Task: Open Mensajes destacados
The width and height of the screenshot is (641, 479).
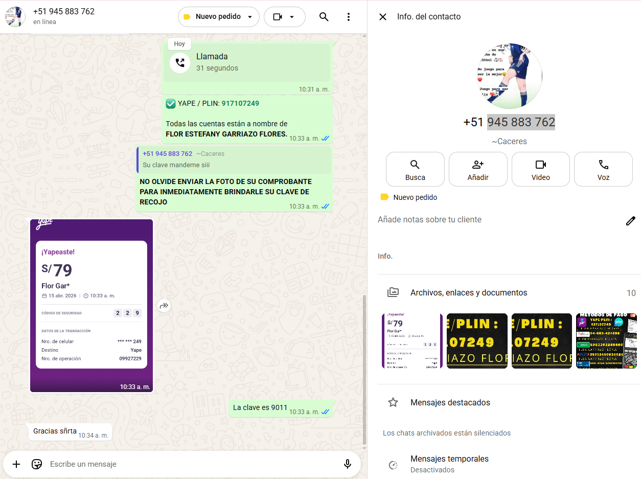Action: 450,403
